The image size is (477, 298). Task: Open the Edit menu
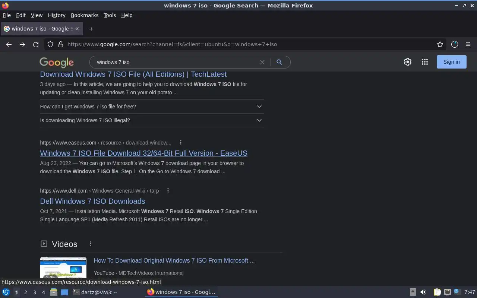(21, 15)
